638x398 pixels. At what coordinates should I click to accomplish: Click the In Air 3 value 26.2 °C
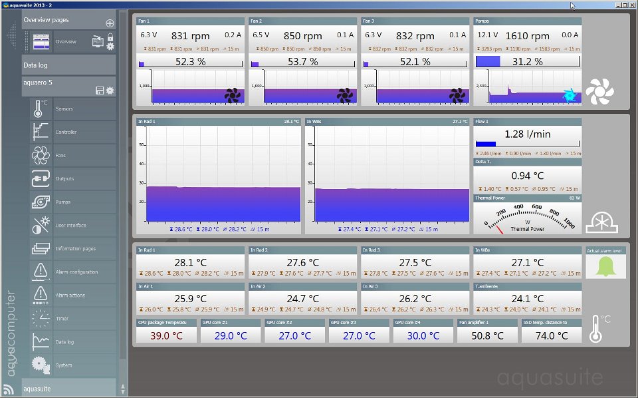point(415,299)
